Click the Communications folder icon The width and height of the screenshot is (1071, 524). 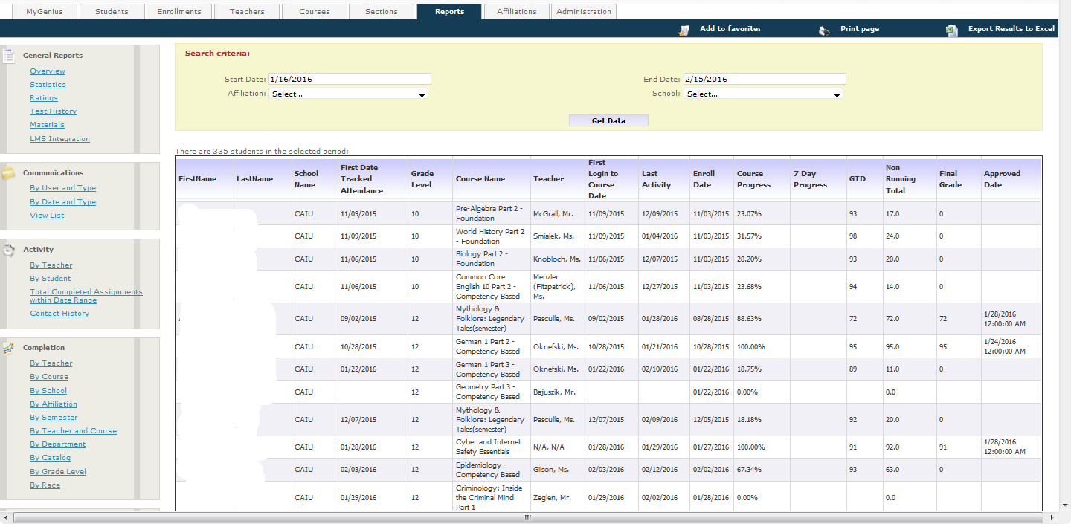[9, 172]
